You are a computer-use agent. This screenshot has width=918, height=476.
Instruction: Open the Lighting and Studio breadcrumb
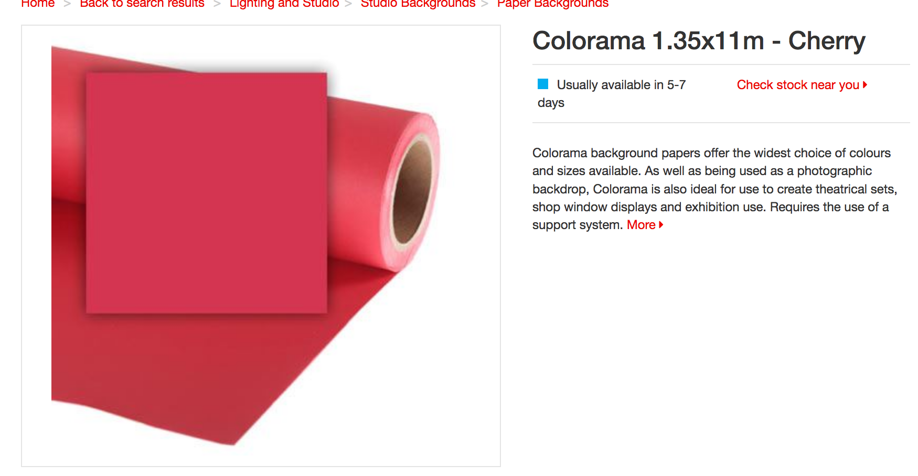pyautogui.click(x=284, y=4)
